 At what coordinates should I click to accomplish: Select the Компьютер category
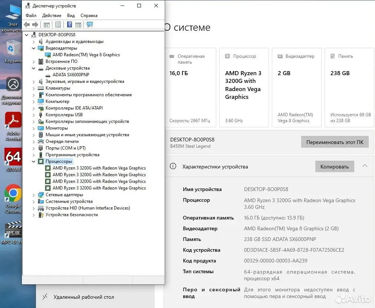[57, 101]
